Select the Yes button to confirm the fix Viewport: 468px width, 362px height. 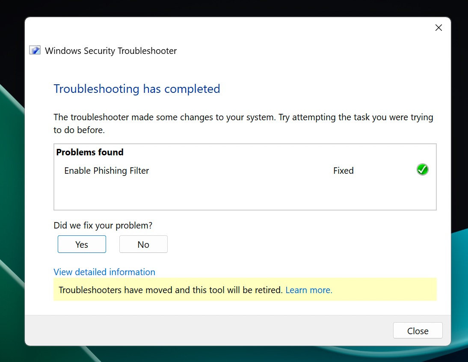click(82, 244)
